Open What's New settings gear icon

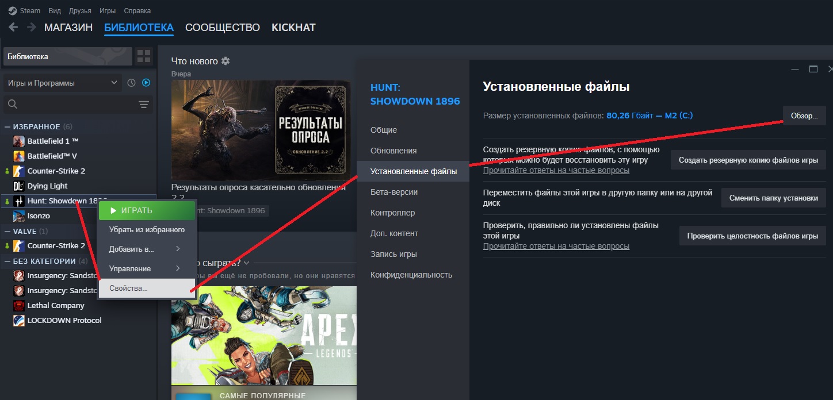226,61
